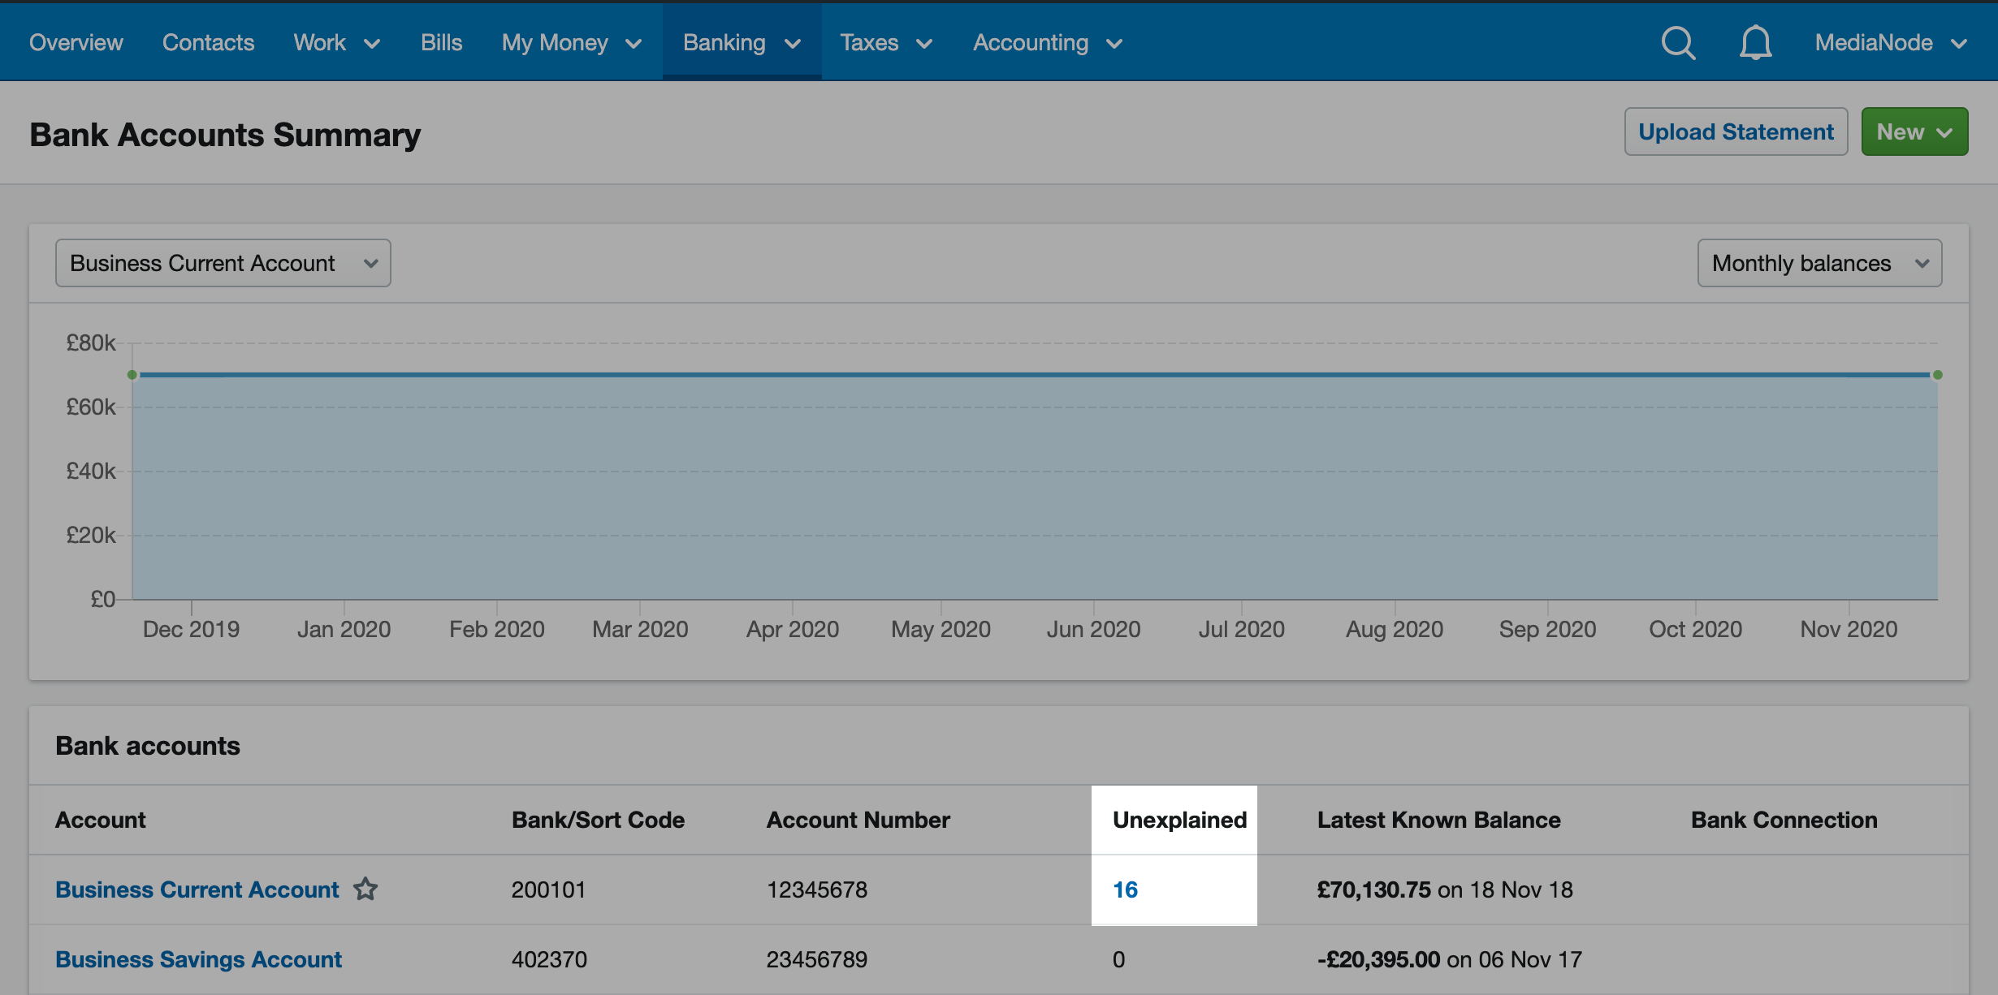Screen dimensions: 1998x995
Task: Click the Nov 2020 axis label
Action: click(1849, 629)
